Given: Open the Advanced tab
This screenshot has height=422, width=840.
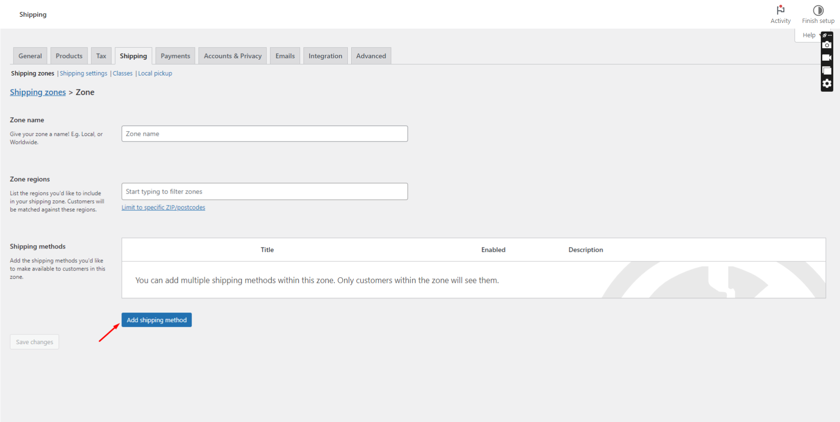Looking at the screenshot, I should [371, 56].
